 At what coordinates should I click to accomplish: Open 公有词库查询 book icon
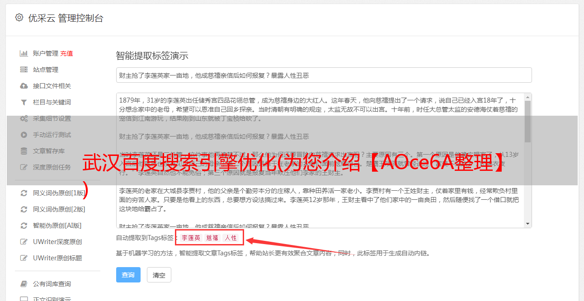(24, 284)
